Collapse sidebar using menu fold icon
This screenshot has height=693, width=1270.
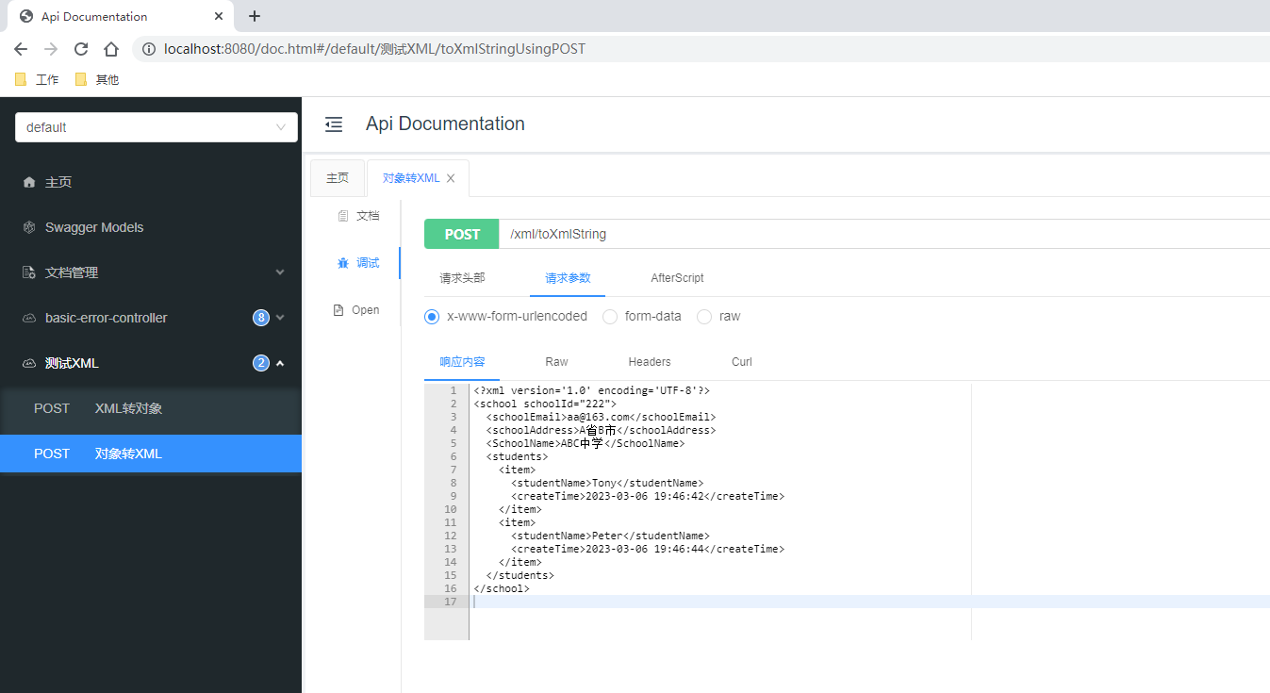[x=334, y=124]
